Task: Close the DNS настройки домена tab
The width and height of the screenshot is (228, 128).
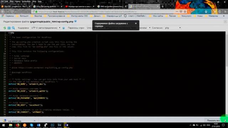Action: pyautogui.click(x=126, y=6)
